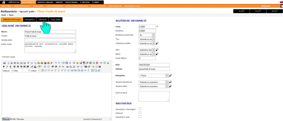This screenshot has height=121, width=283.
Task: Click the icon next to Kategória dropdown
Action: [x=171, y=75]
